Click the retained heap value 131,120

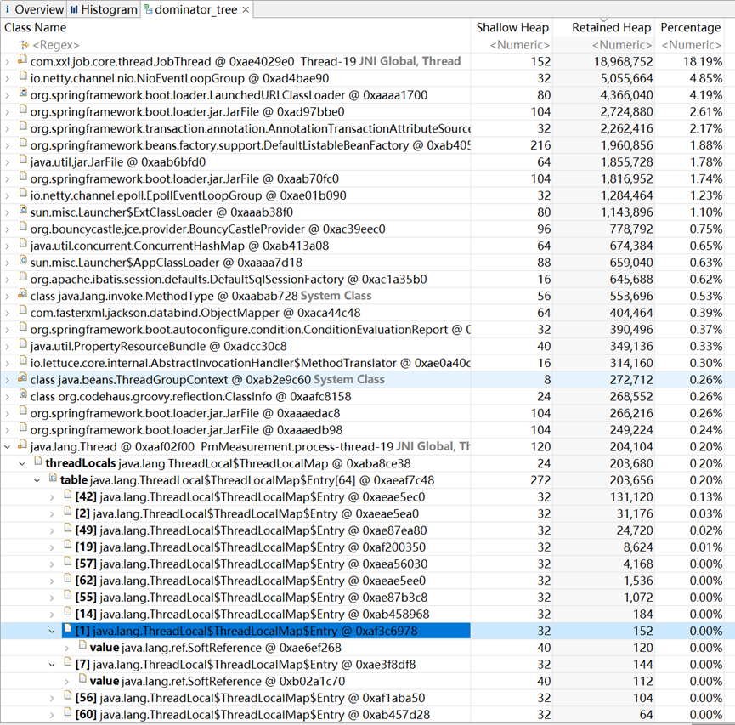click(631, 497)
